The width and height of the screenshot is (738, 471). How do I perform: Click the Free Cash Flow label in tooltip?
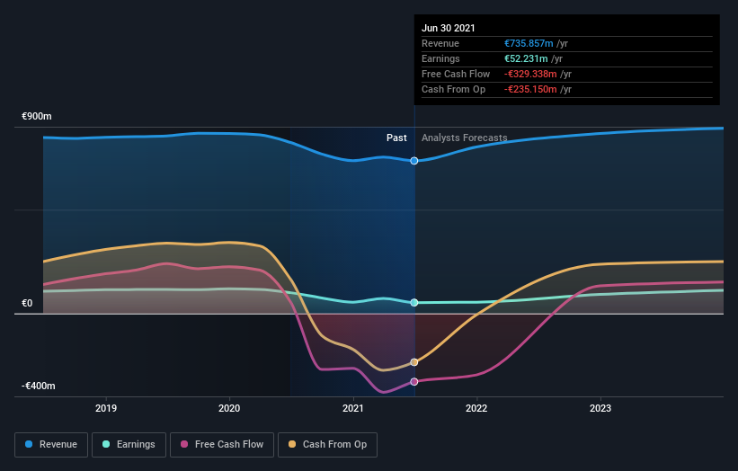coord(456,74)
